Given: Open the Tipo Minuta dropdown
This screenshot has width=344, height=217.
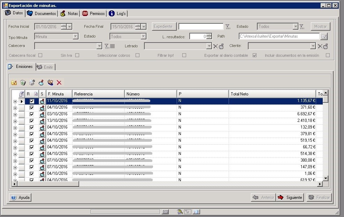Looking at the screenshot, I should click(x=76, y=36).
